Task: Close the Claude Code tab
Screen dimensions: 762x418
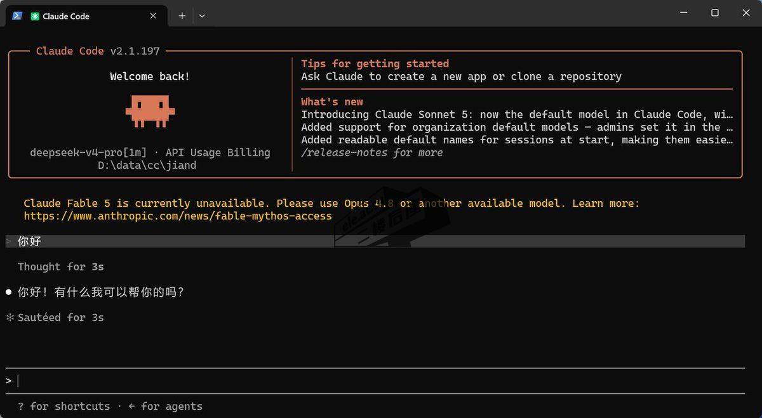Action: pyautogui.click(x=153, y=16)
